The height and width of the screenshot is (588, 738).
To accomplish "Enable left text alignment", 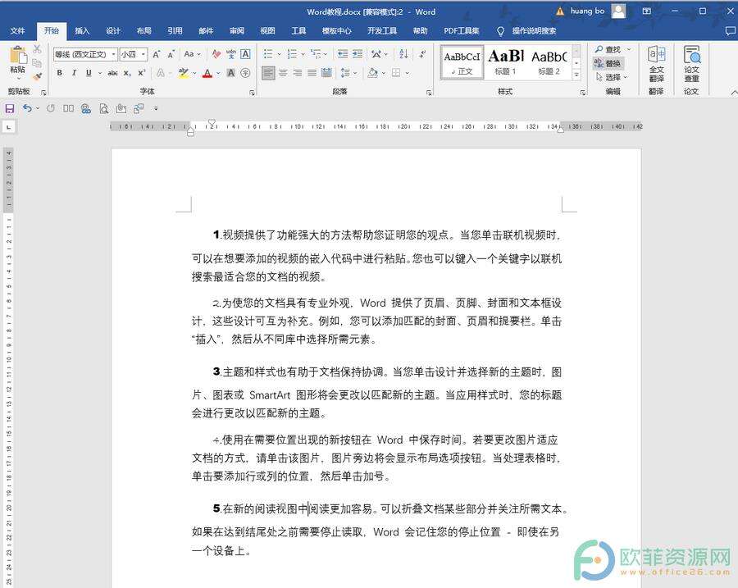I will (x=268, y=73).
